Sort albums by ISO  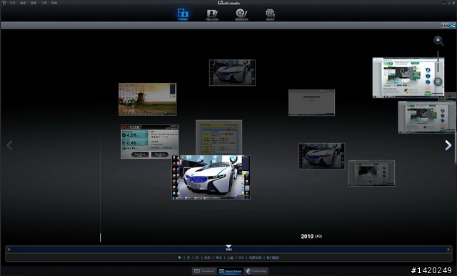(x=241, y=257)
